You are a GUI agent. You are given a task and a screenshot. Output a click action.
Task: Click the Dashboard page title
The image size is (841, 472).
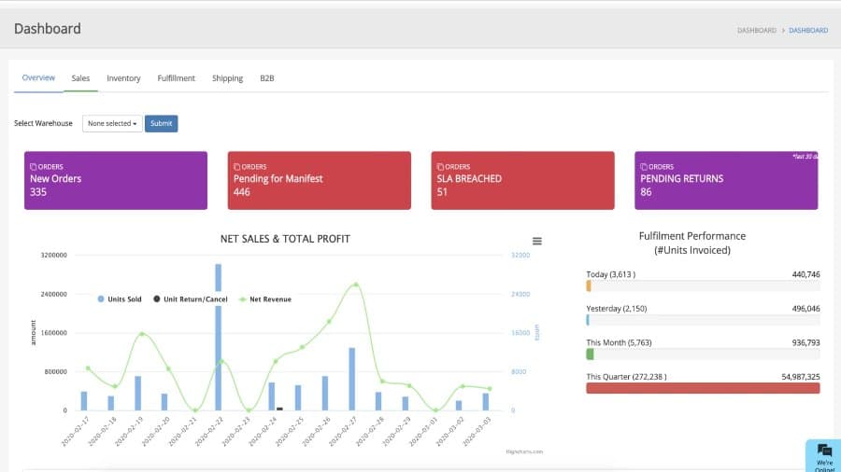(x=48, y=29)
